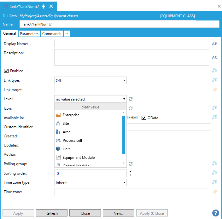The image size is (222, 219).
Task: Toggle the Enabled checkbox
Action: [x=6, y=71]
